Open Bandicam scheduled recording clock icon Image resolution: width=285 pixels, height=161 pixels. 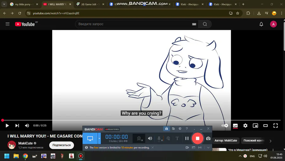[180, 129]
